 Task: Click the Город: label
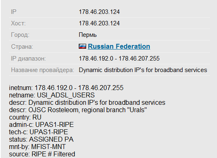20,35
